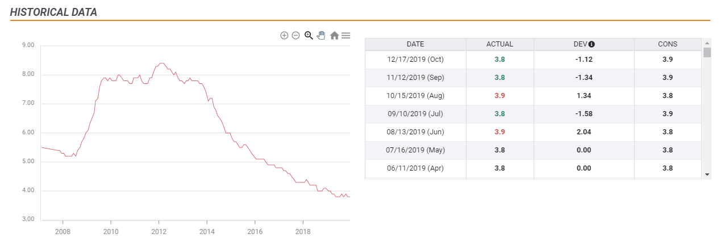
Task: Click the -1.58 deviation value
Action: coord(584,114)
